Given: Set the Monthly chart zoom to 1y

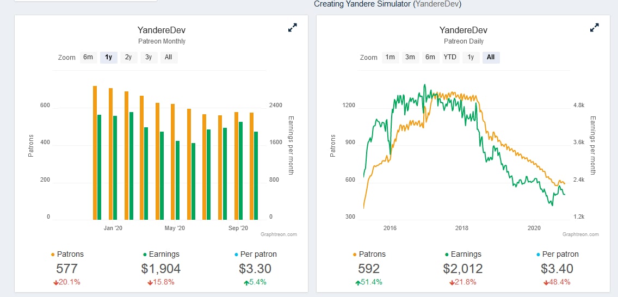Looking at the screenshot, I should pos(108,57).
